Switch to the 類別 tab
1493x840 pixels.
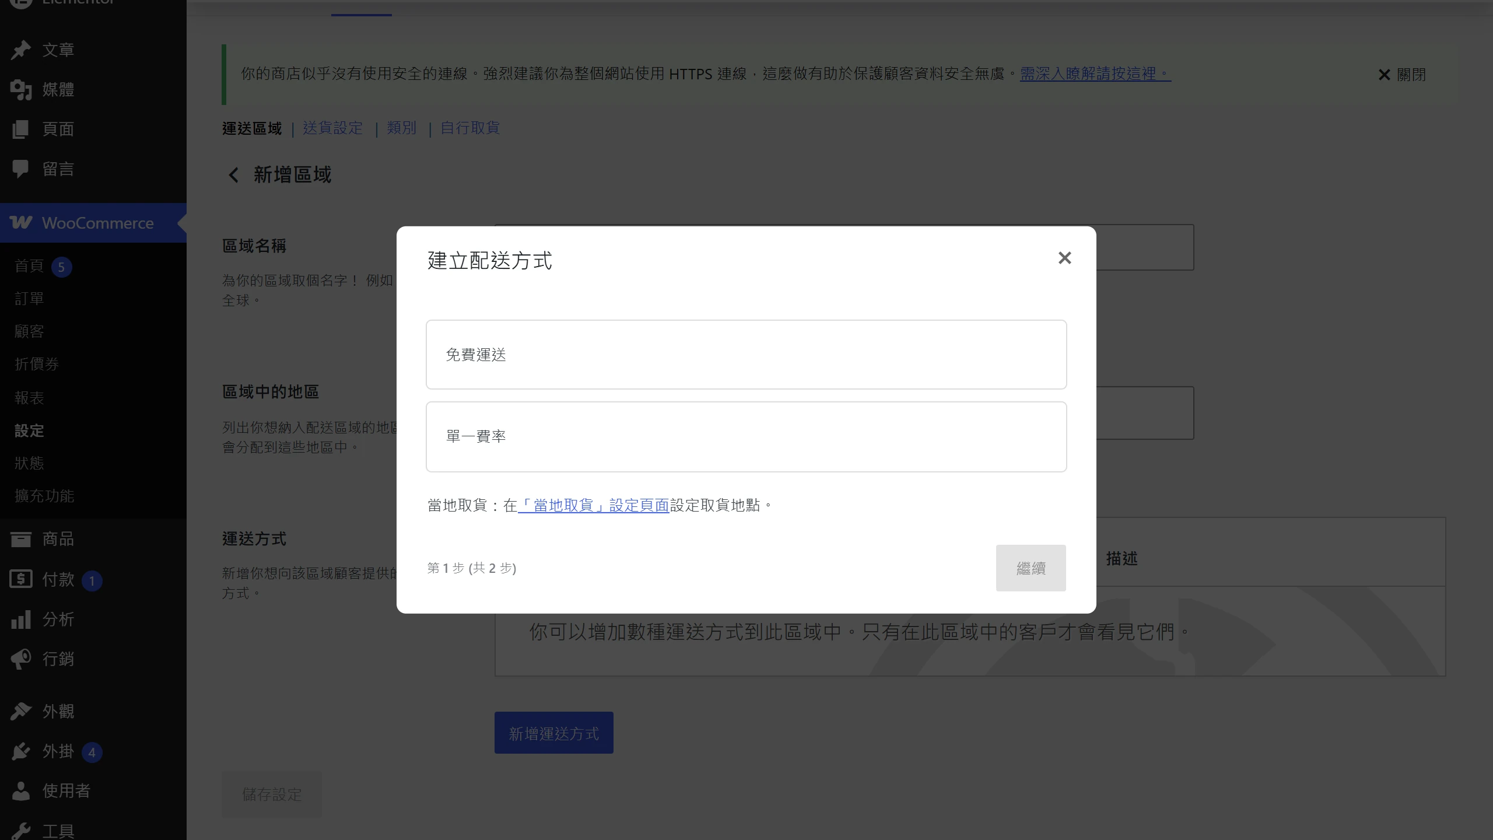[x=402, y=128]
